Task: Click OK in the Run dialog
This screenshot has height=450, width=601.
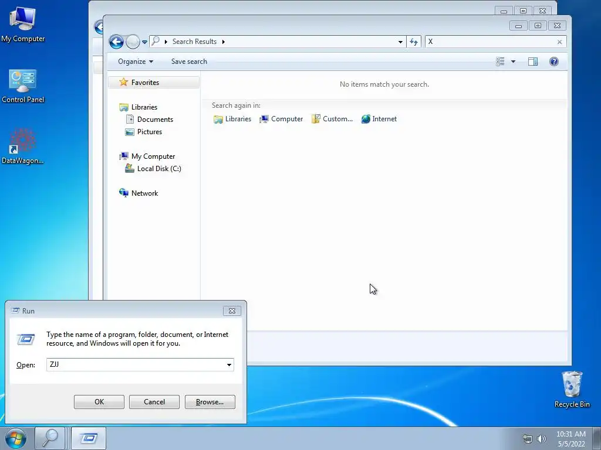Action: tap(99, 402)
